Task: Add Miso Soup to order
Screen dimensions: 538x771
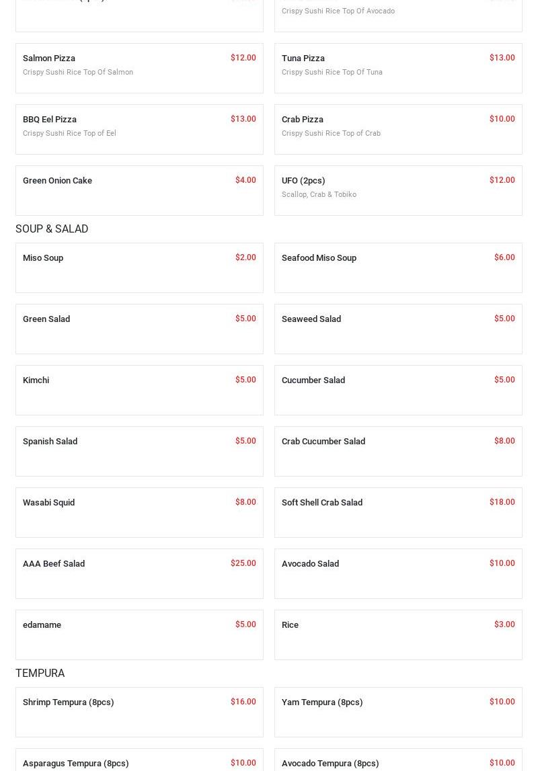Action: point(139,268)
